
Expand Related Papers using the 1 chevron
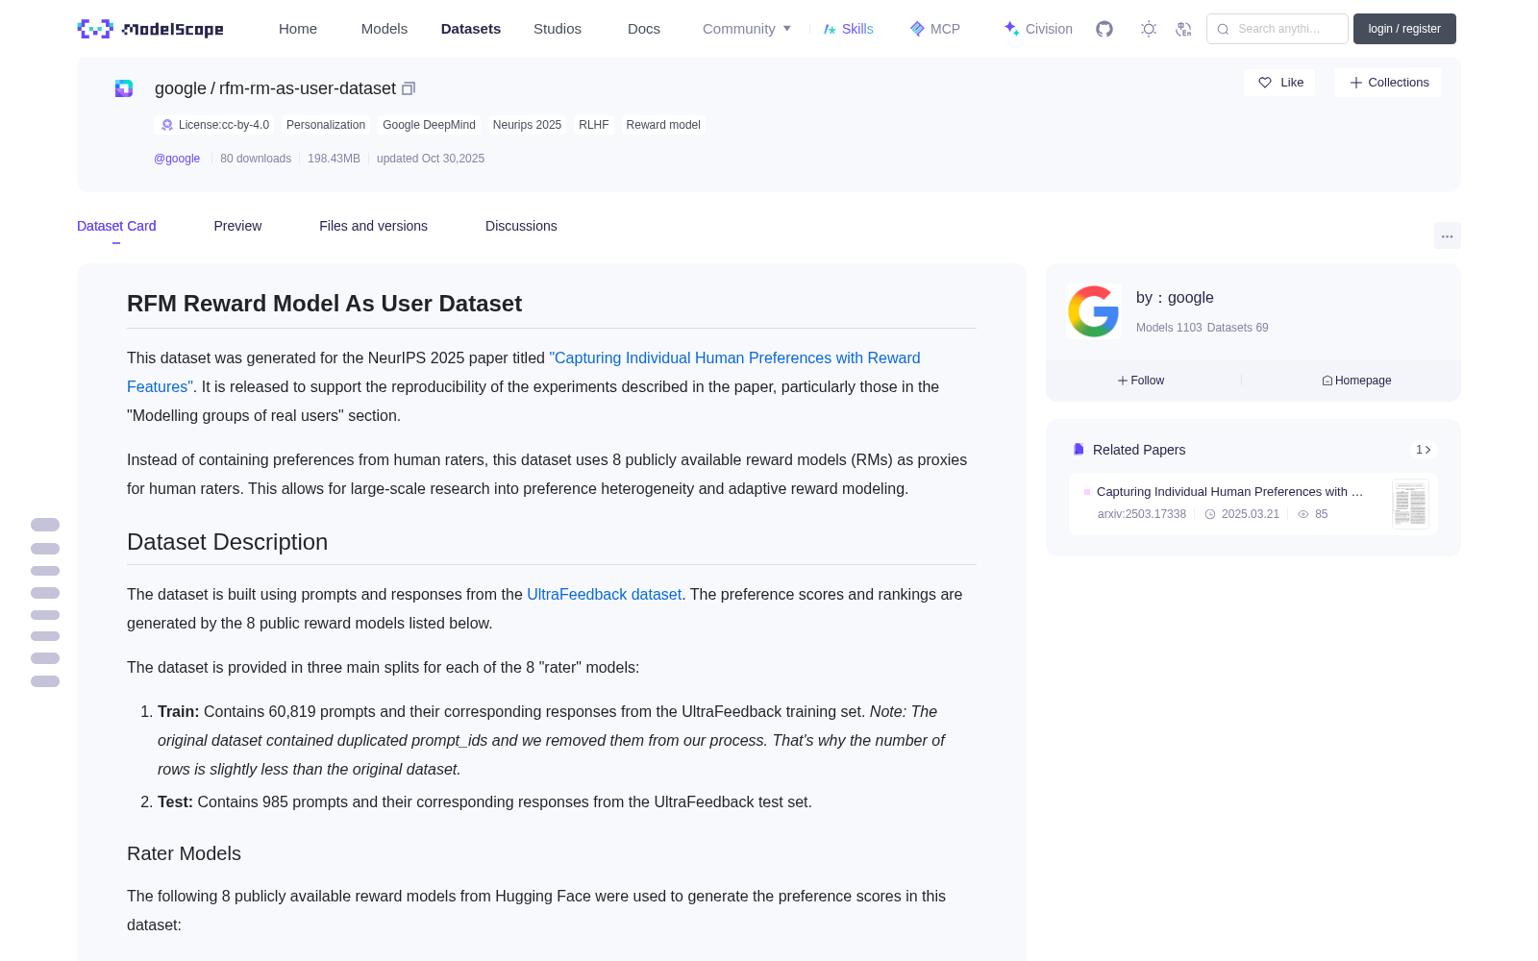pyautogui.click(x=1424, y=450)
